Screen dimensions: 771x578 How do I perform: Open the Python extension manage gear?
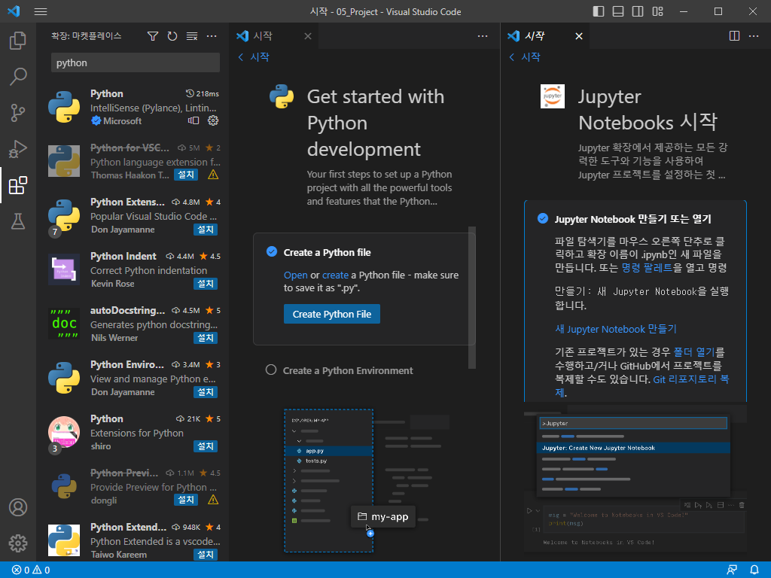(213, 120)
